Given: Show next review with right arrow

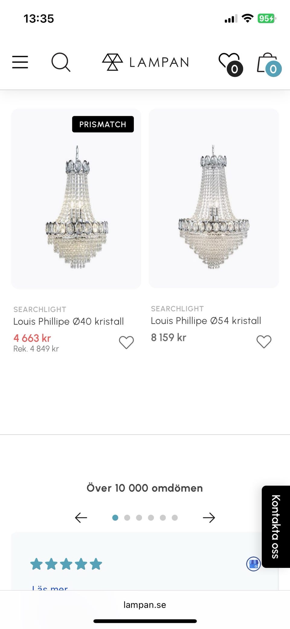Looking at the screenshot, I should [x=209, y=518].
